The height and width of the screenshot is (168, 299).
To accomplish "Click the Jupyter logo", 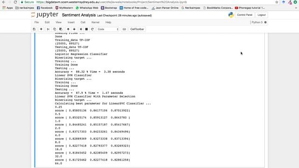I will pyautogui.click(x=45, y=14).
